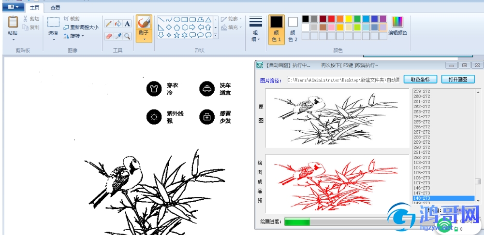484x235 pixels.
Task: Choose the straight Line shape
Action: [x=161, y=20]
